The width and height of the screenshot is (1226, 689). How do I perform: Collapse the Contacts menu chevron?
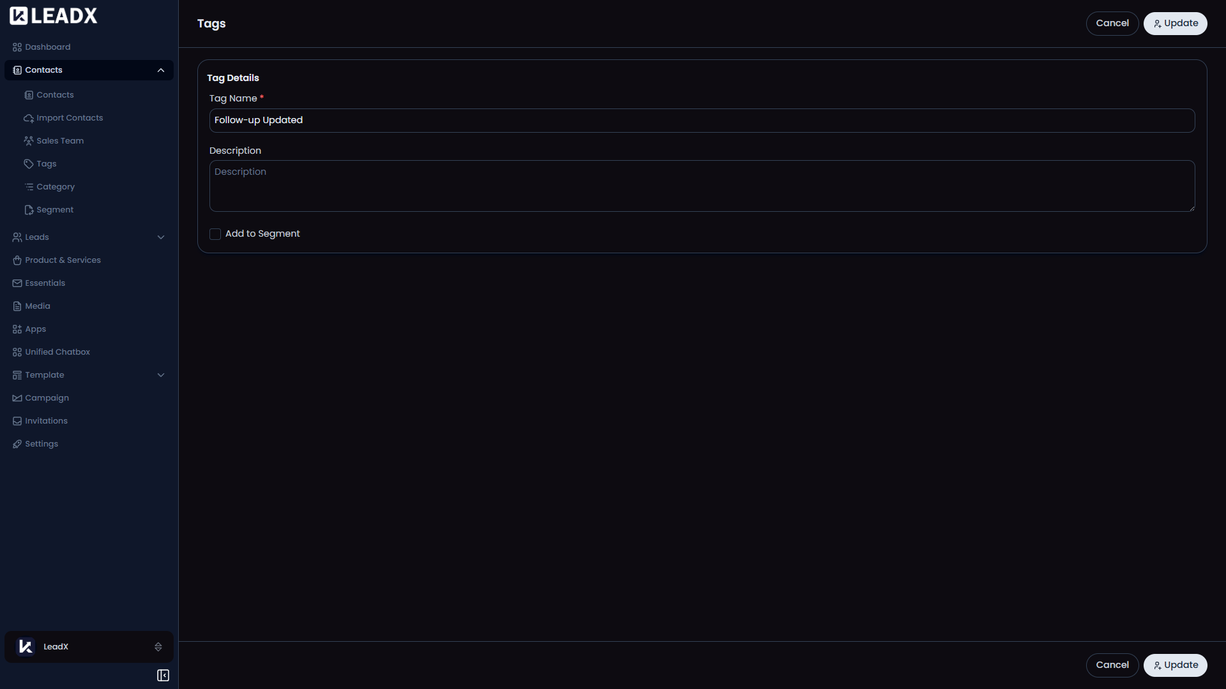coord(161,70)
